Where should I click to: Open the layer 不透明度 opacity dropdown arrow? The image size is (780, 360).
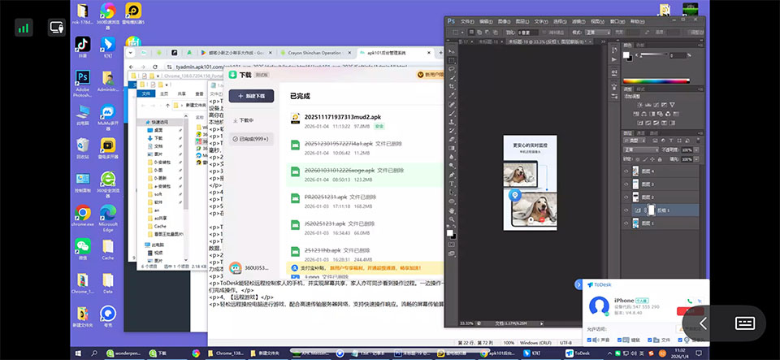tap(695, 150)
